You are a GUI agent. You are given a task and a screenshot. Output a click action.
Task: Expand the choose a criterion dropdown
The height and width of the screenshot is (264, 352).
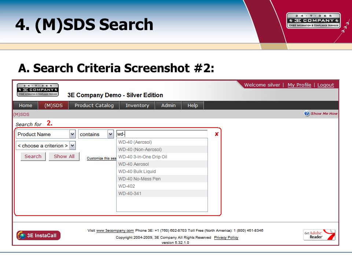point(45,146)
